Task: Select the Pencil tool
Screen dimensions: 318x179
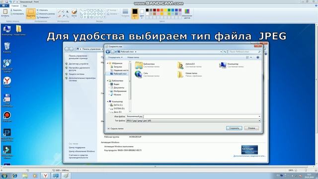Action: pyautogui.click(x=59, y=12)
